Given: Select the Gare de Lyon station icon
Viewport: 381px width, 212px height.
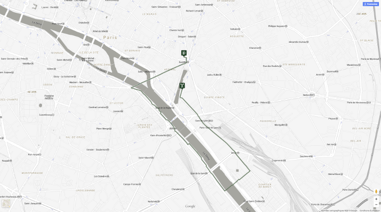Looking at the screenshot, I should (210, 121).
